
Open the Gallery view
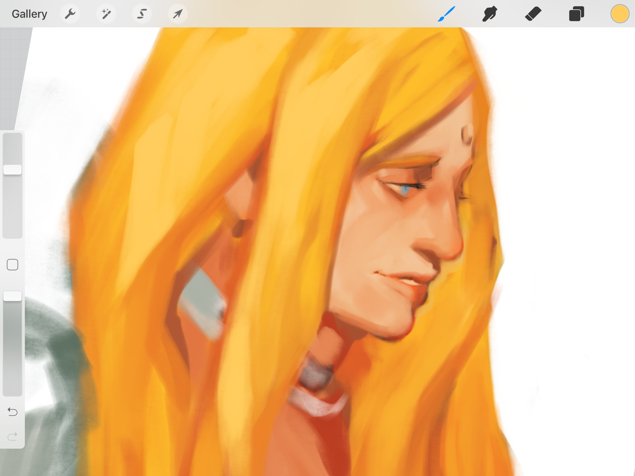[x=29, y=14]
